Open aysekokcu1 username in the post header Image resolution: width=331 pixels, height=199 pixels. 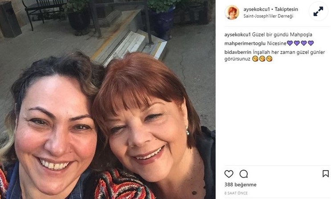click(257, 9)
